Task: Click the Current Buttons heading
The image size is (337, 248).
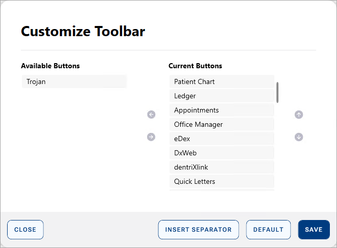Action: (x=195, y=66)
